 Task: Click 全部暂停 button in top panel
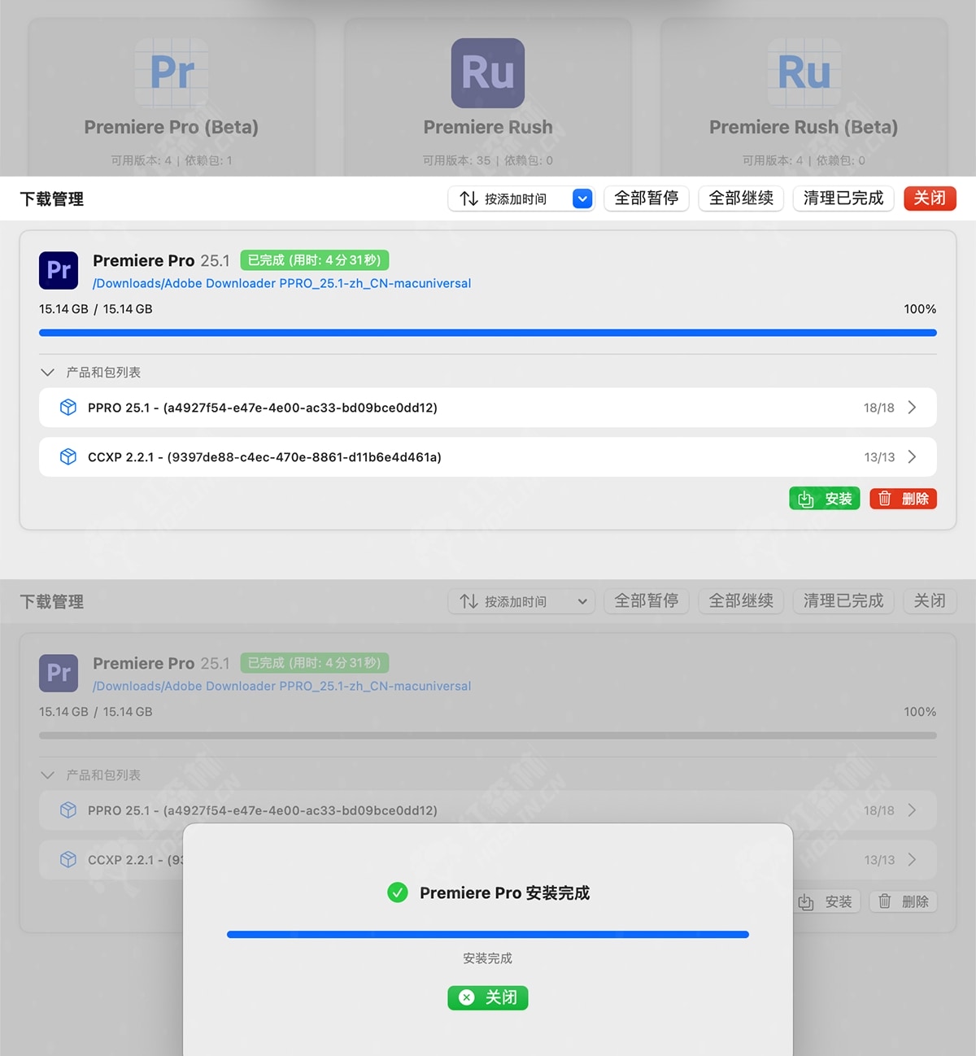(x=647, y=199)
